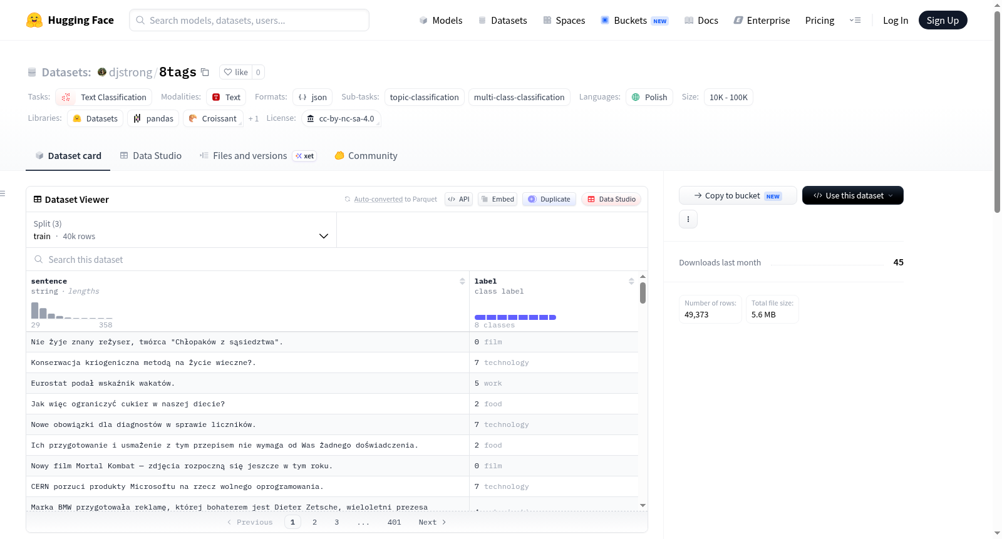
Task: Open Pricing page
Action: (x=819, y=20)
